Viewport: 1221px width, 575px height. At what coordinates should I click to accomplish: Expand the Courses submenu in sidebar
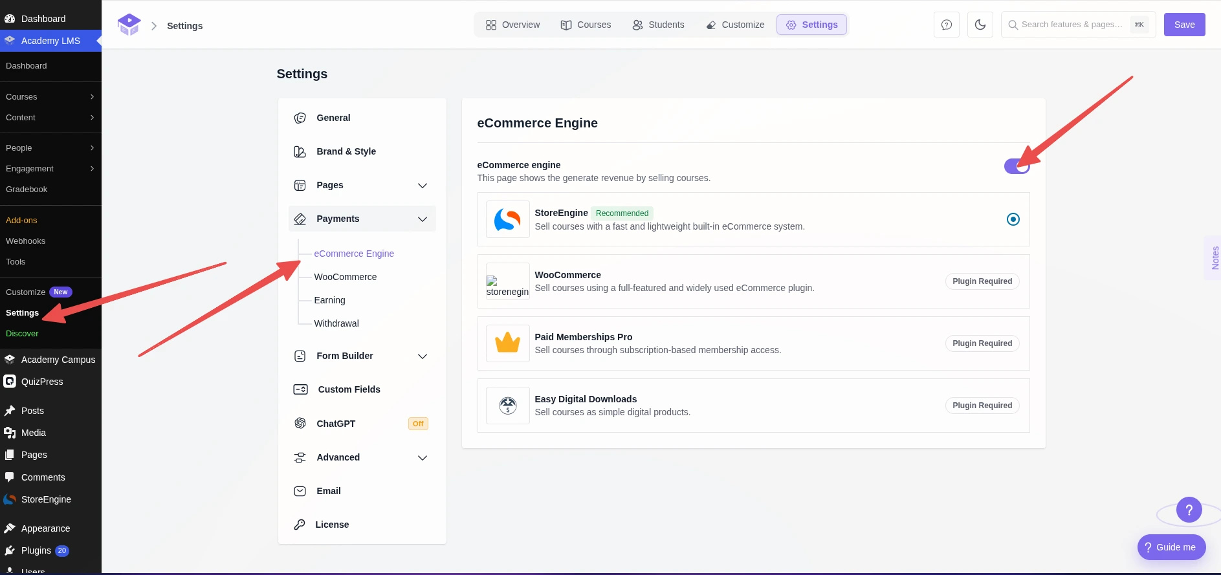(92, 97)
